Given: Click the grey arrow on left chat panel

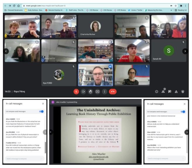Looking at the screenshot, I should (x=45, y=132).
